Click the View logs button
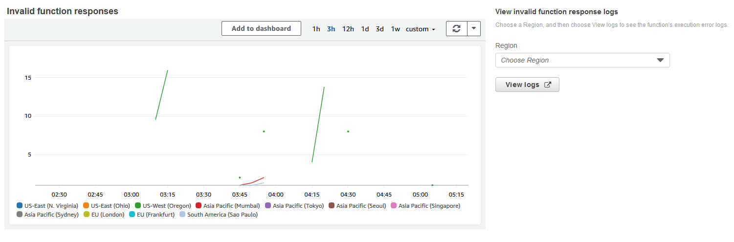The width and height of the screenshot is (734, 242). 527,85
